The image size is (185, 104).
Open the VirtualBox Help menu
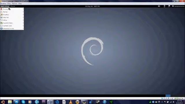click(x=20, y=4)
